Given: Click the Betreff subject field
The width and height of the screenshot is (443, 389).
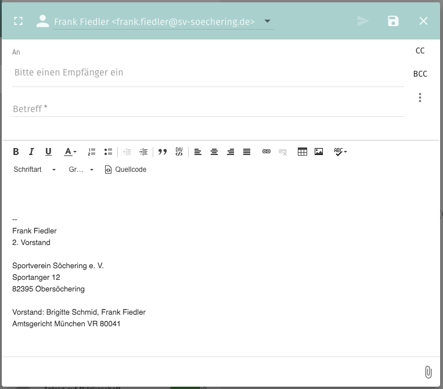Looking at the screenshot, I should pos(208,109).
